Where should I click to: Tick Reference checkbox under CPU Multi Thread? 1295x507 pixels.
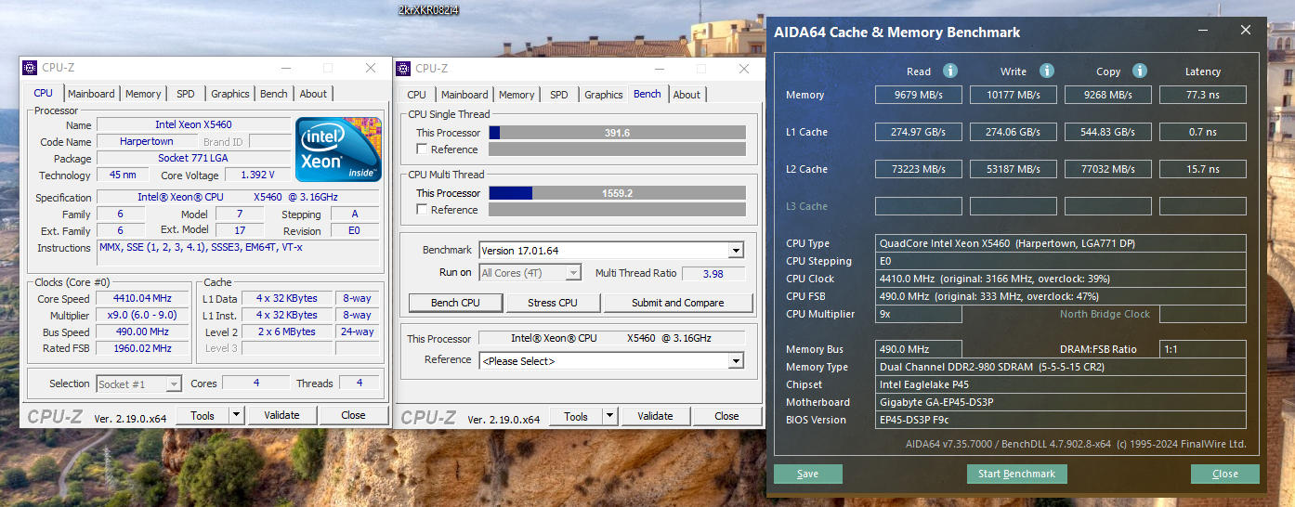click(422, 210)
